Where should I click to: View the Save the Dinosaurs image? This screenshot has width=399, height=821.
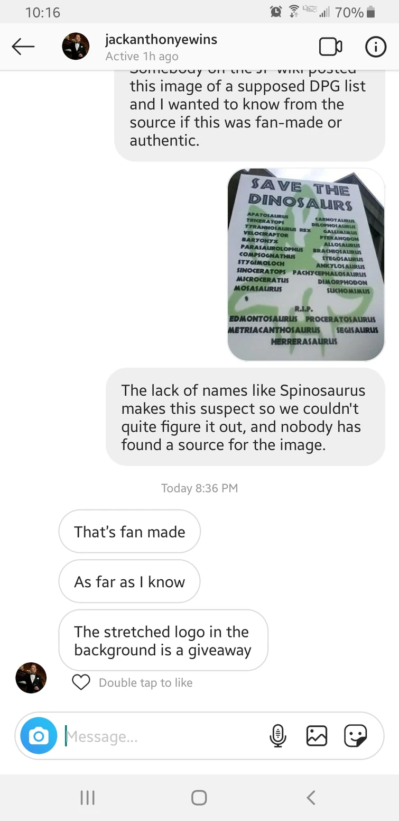tap(306, 264)
